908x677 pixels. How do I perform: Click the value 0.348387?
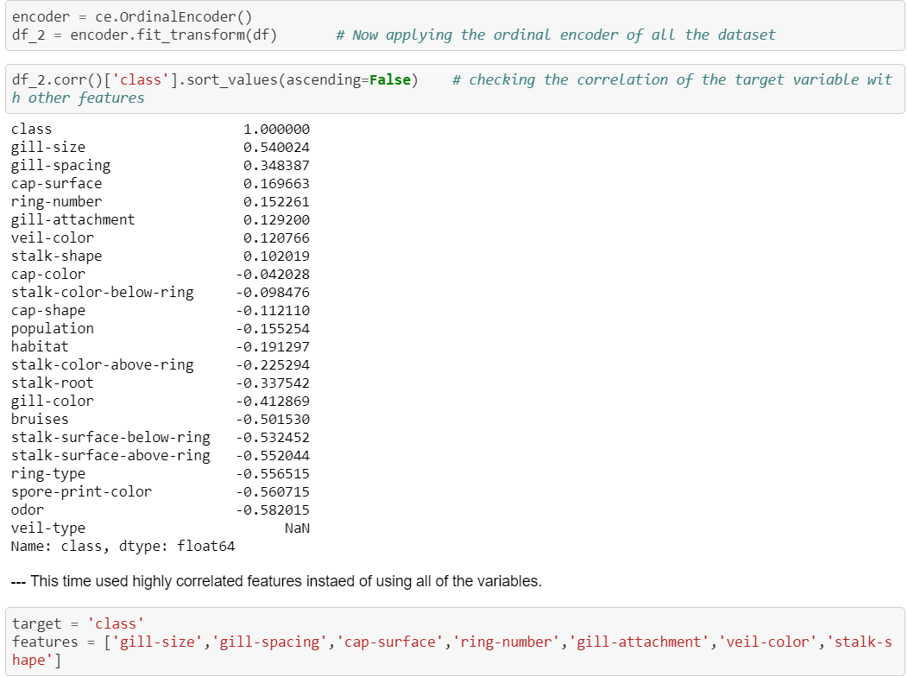[276, 166]
